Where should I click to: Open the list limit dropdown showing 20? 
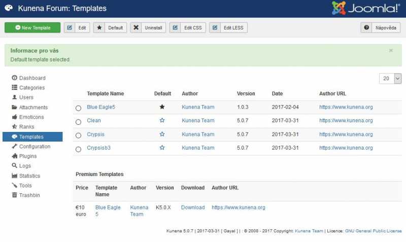point(390,79)
